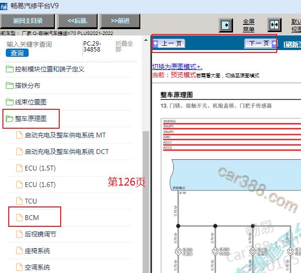Image resolution: width=301 pixels, height=273 pixels.
Task: Open the 空调系统 document
Action: pyautogui.click(x=37, y=268)
